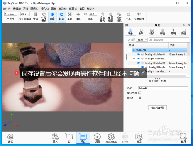Screen dimensions: 193x146
Task: Open the Render (渲染) menu
Action: tap(63, 8)
